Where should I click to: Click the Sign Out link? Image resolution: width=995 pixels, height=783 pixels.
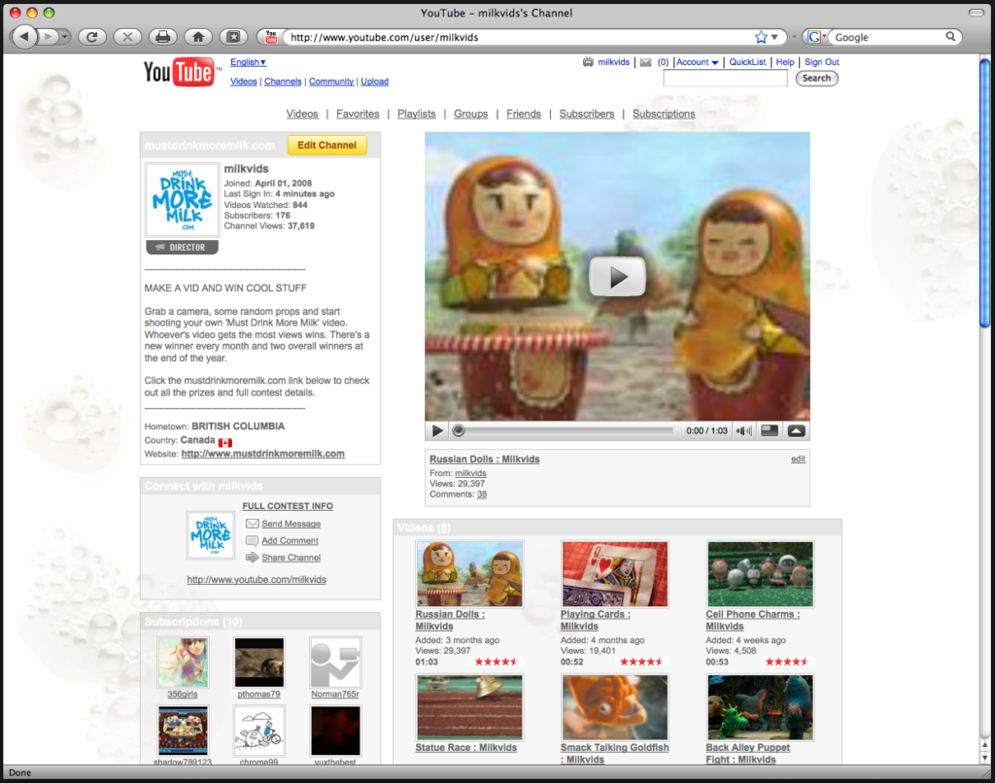coord(822,62)
